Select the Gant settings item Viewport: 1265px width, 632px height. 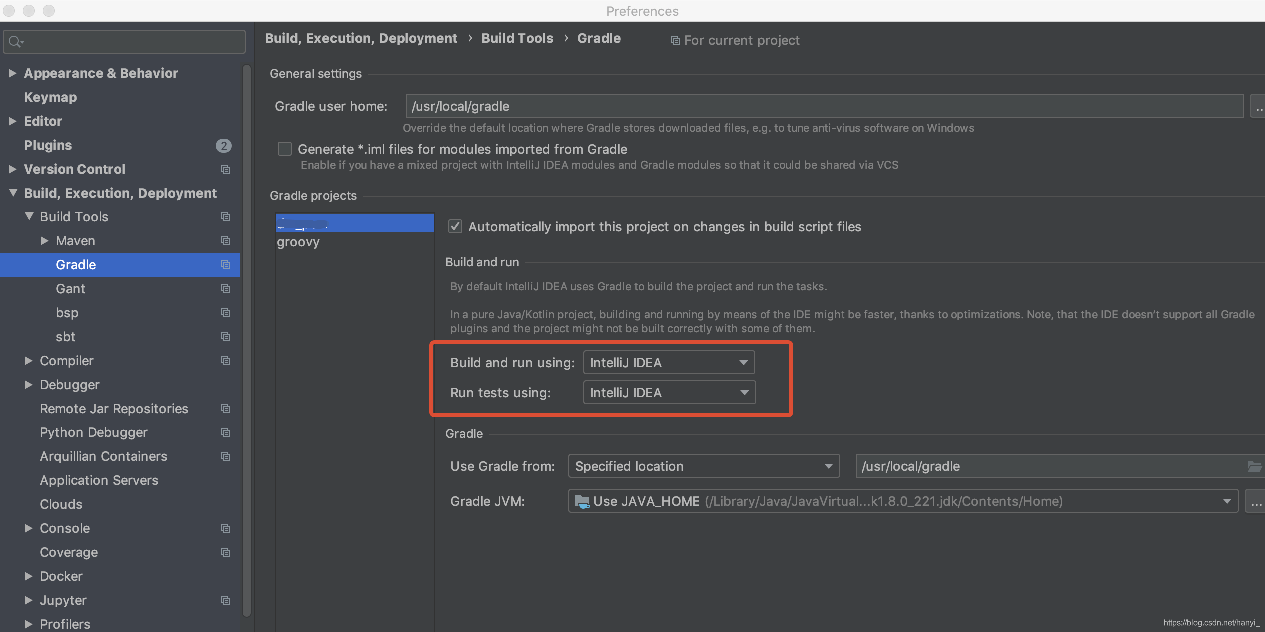coord(70,289)
